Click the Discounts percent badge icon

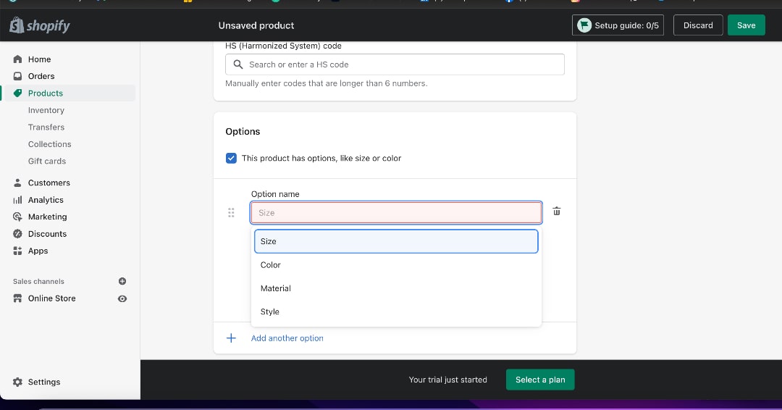(17, 234)
